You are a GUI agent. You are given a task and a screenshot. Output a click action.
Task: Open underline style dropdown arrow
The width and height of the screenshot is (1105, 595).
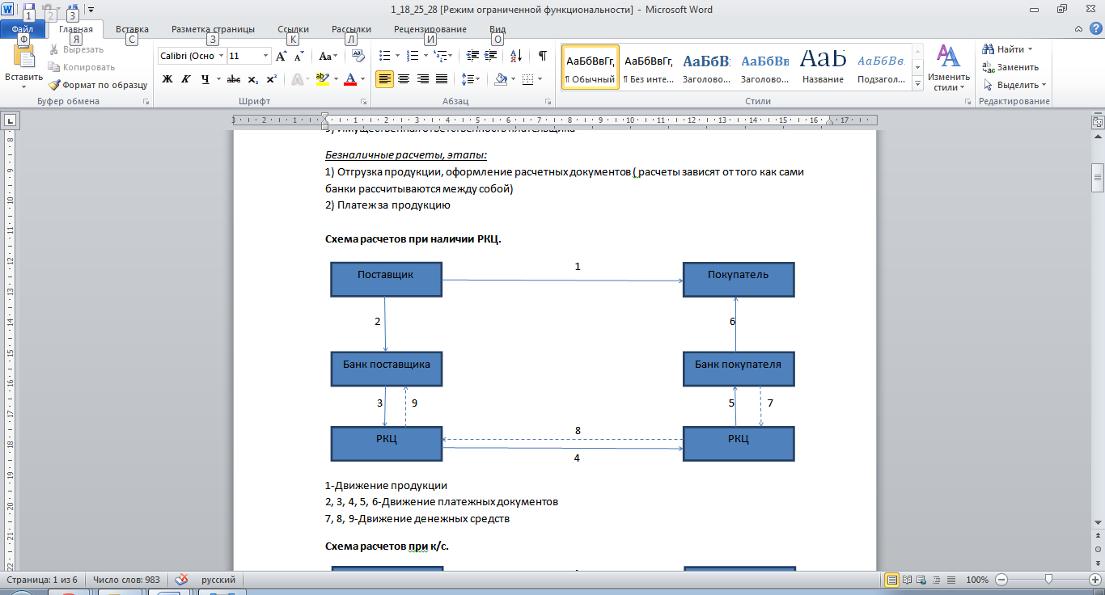pos(218,79)
